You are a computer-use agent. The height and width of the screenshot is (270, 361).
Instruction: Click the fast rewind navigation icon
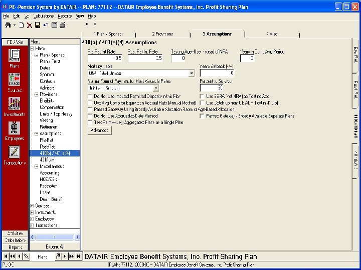[x=13, y=256]
